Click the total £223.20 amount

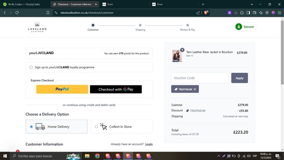(241, 132)
